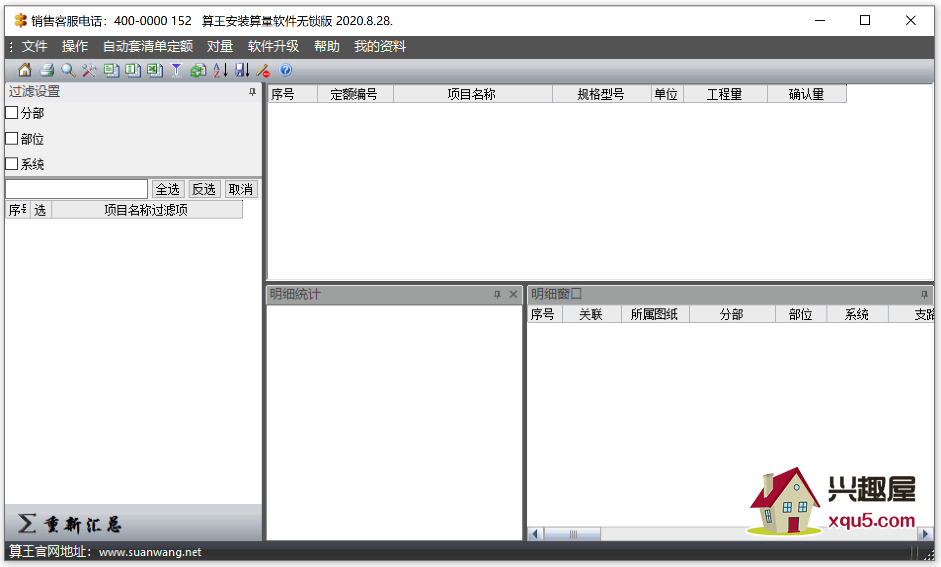Click the dollar sign document icon
The height and width of the screenshot is (567, 941).
click(133, 70)
